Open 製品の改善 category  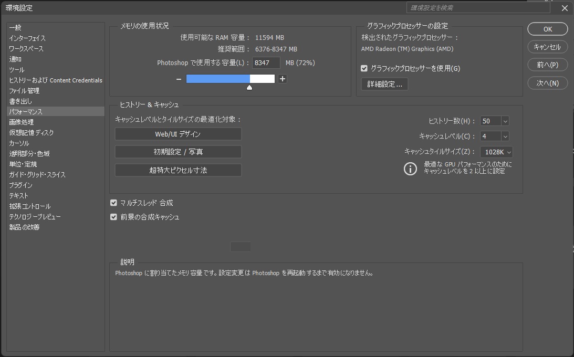point(56,227)
